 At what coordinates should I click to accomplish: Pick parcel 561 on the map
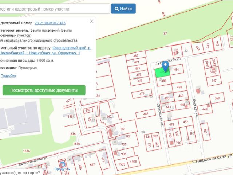123,129
